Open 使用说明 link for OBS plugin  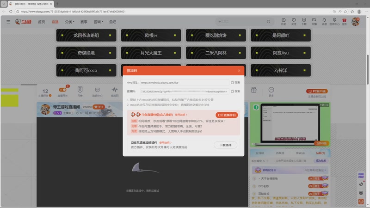pyautogui.click(x=165, y=143)
